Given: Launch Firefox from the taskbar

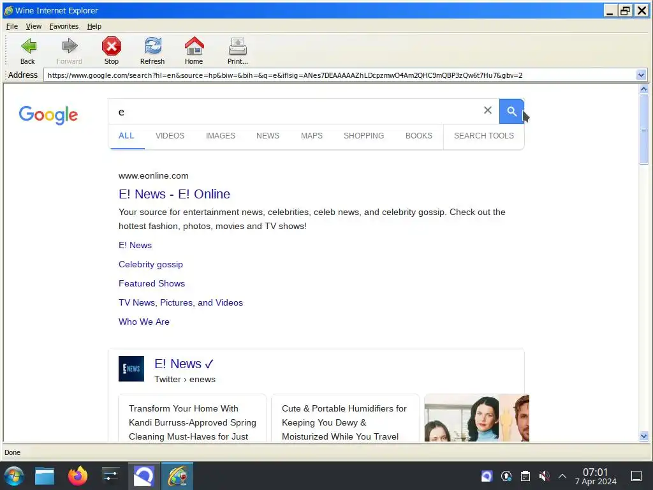Looking at the screenshot, I should (x=78, y=476).
